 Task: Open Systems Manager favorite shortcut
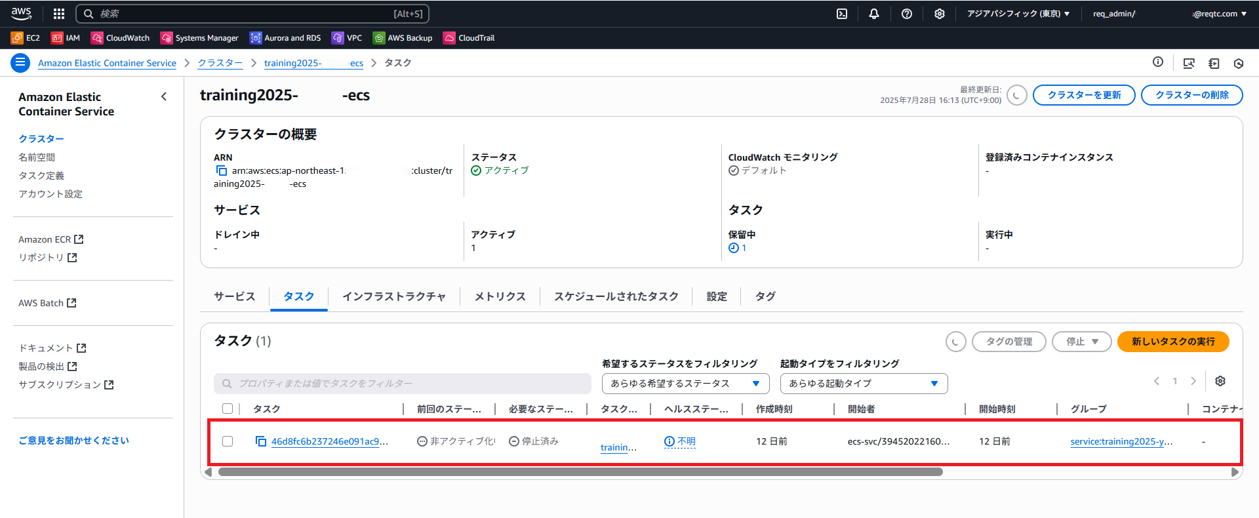pyautogui.click(x=199, y=38)
